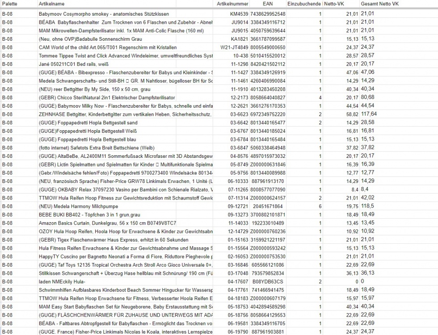Select the OKBABY Relax 37097230 Vasino cell
This screenshot has width=438, height=335.
click(125, 190)
